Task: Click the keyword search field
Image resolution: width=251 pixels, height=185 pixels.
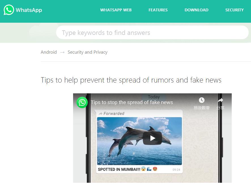Action: [152, 32]
